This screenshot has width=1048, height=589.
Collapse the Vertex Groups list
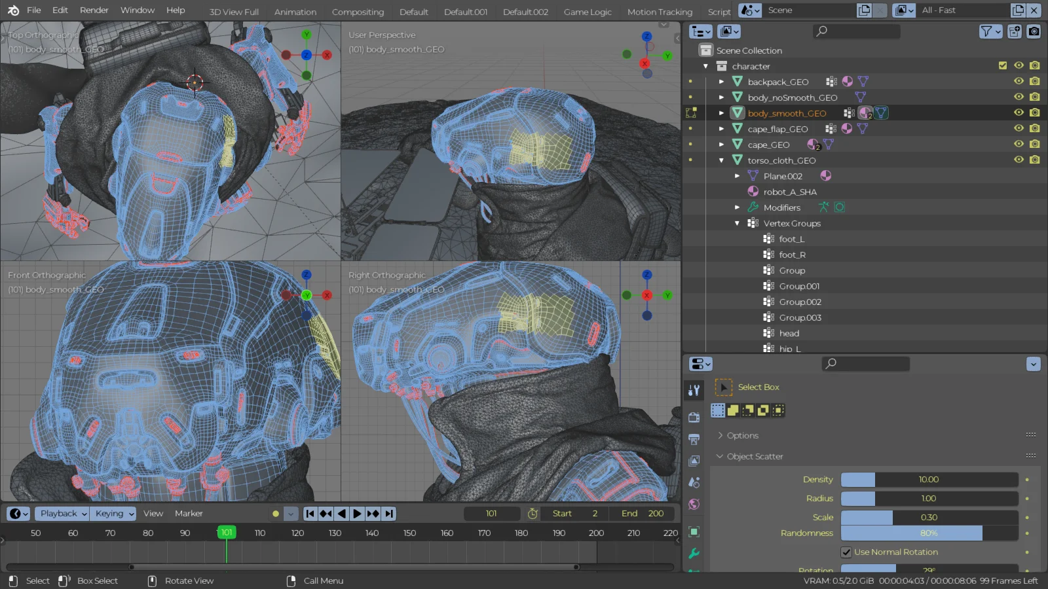click(736, 223)
